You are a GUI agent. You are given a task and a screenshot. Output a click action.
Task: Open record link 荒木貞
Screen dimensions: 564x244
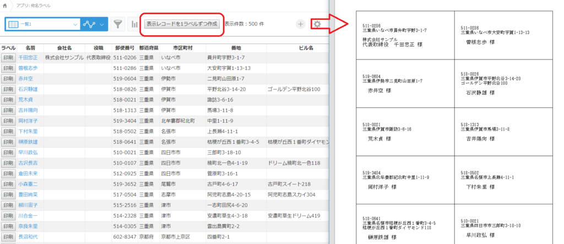25,100
